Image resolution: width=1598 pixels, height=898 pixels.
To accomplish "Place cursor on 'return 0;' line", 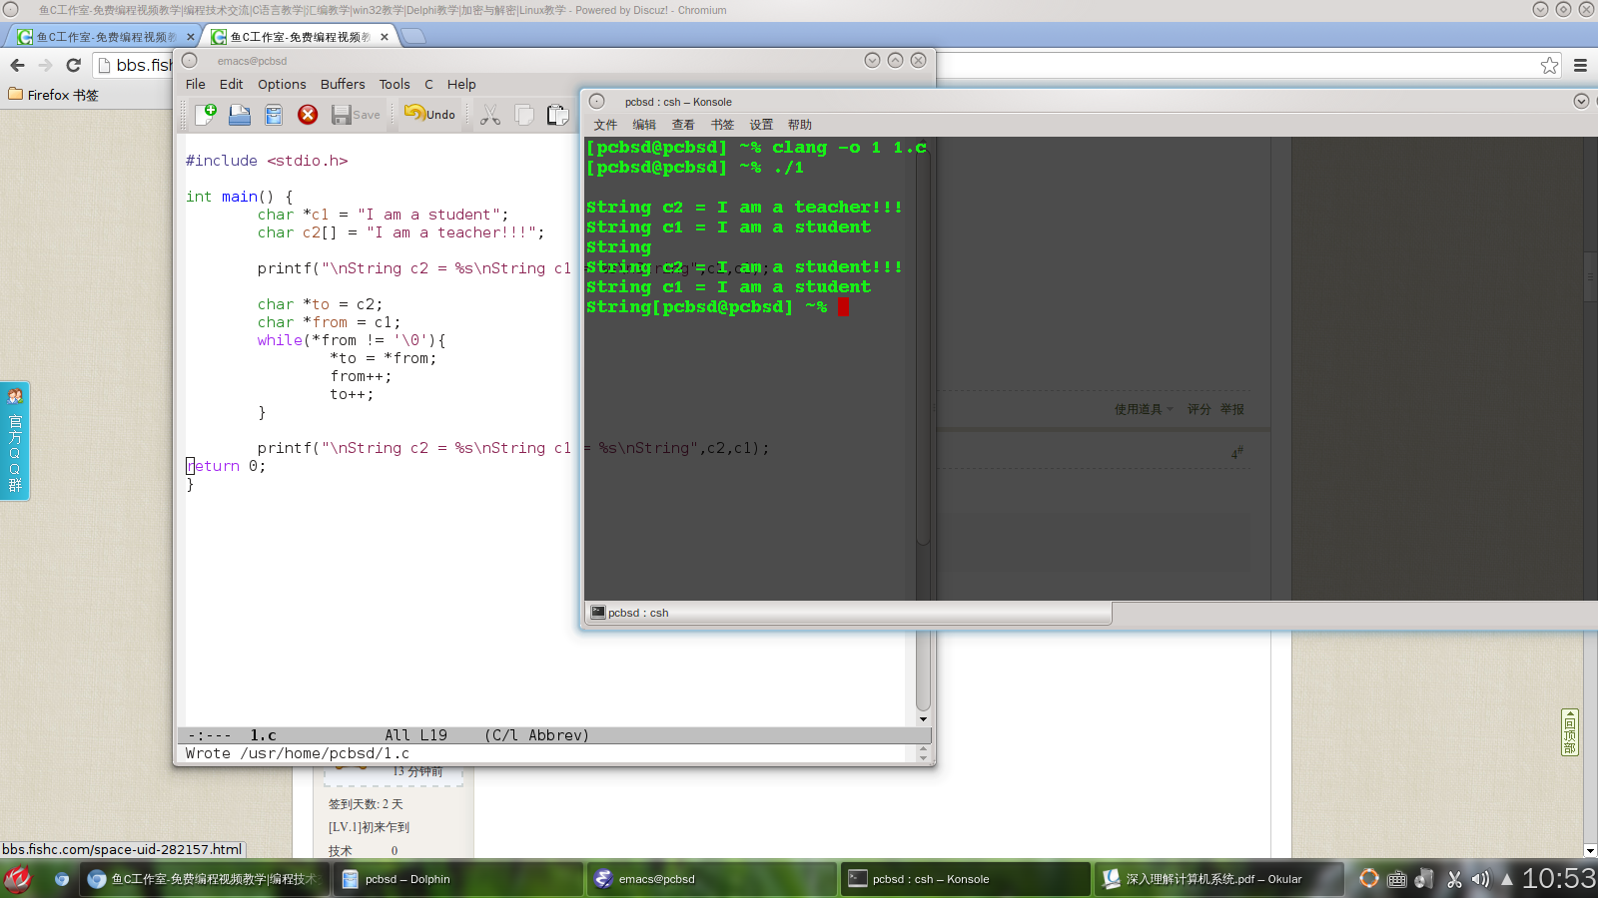I will pos(227,466).
